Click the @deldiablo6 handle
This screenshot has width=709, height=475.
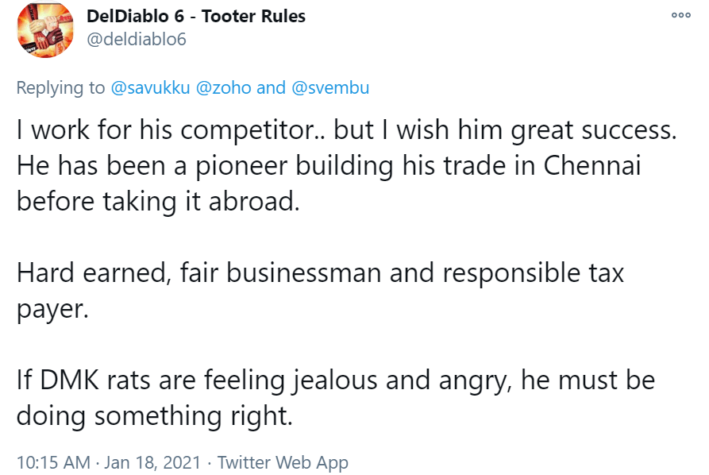tap(136, 40)
